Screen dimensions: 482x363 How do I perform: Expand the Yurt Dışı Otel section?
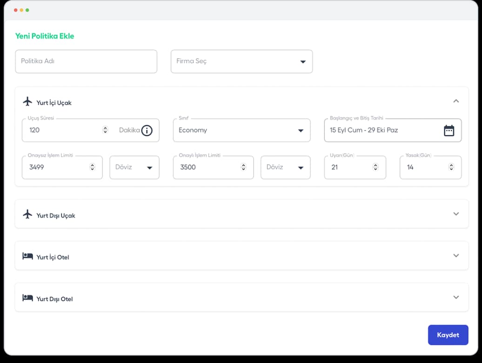[x=456, y=297]
